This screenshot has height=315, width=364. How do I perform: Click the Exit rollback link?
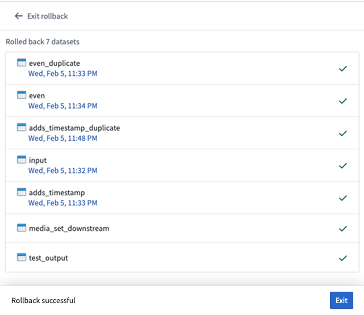[47, 16]
